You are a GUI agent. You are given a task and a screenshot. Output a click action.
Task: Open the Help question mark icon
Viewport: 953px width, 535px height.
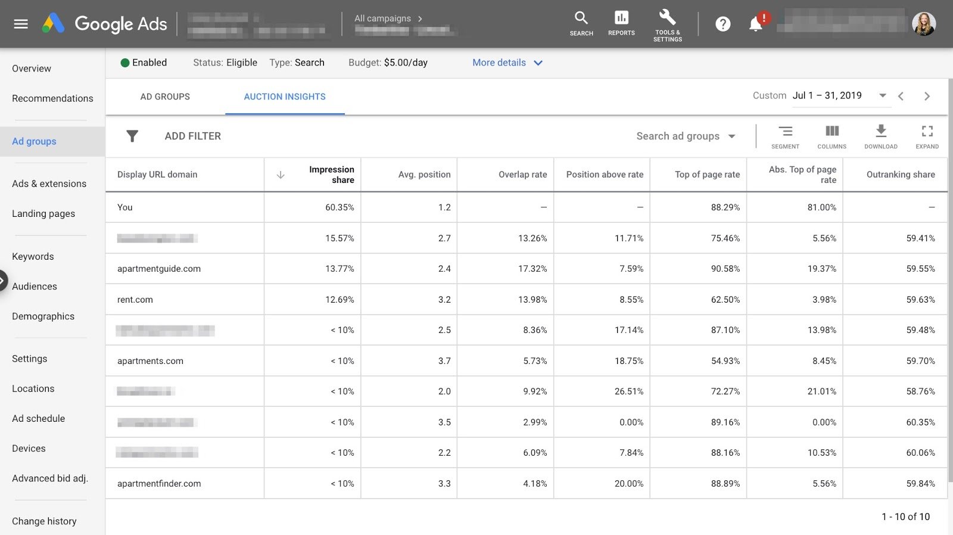pyautogui.click(x=723, y=24)
